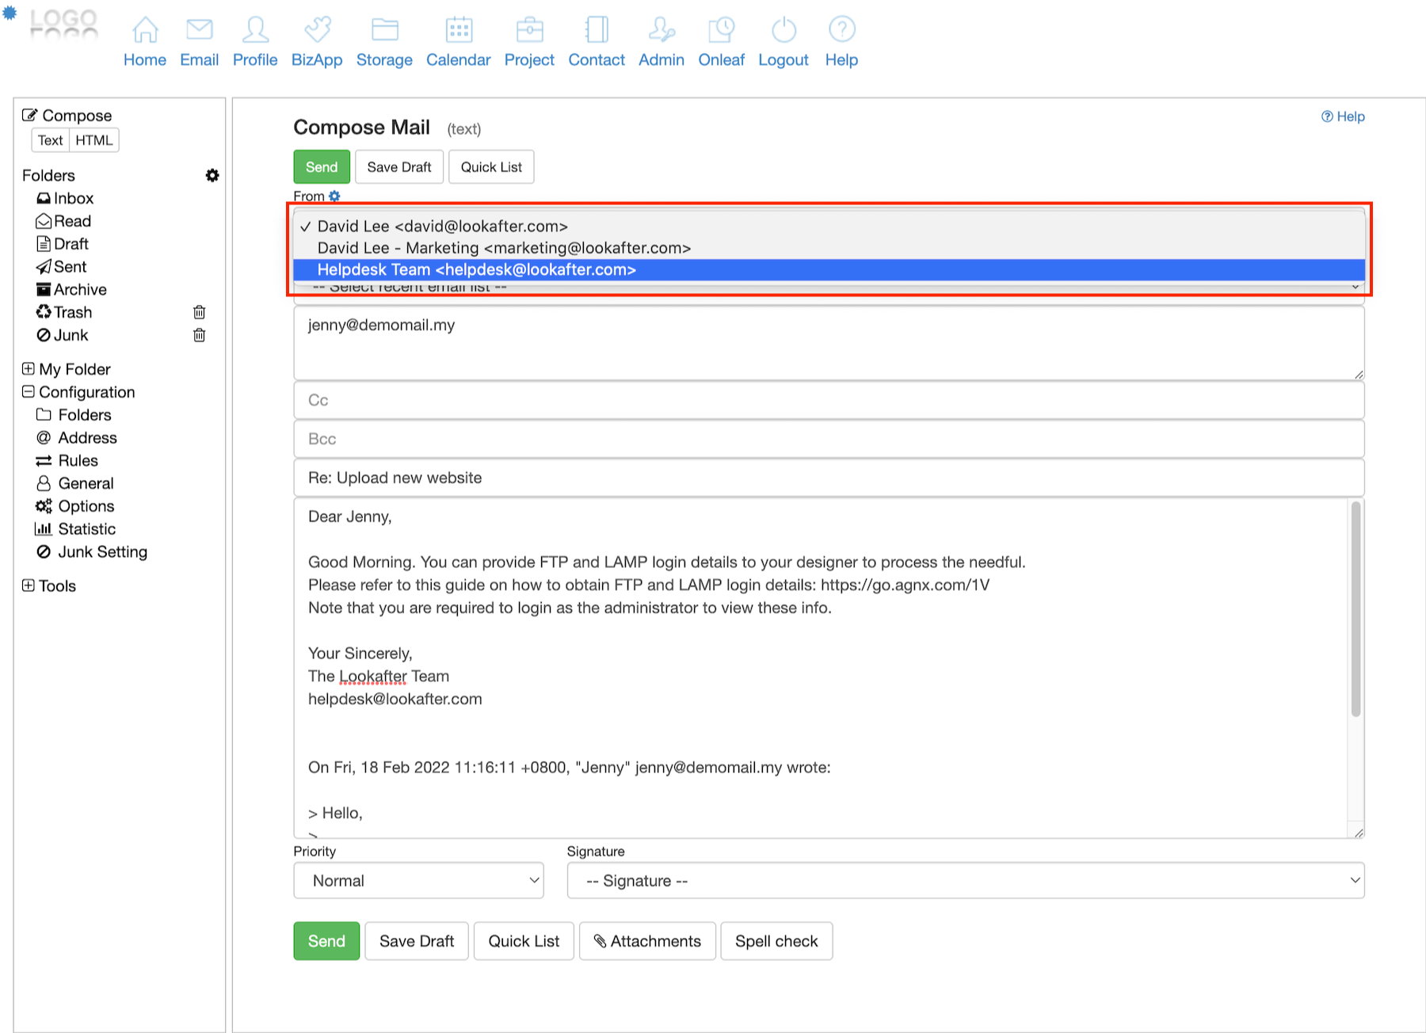Select Helpdesk Team as sender

(476, 270)
